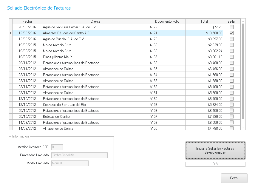
Task: Tick the Sellar checkbox for invoice A166
Action: [231, 63]
